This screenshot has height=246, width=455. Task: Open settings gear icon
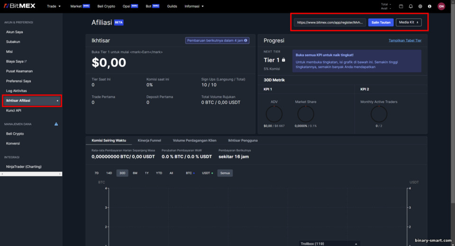420,6
